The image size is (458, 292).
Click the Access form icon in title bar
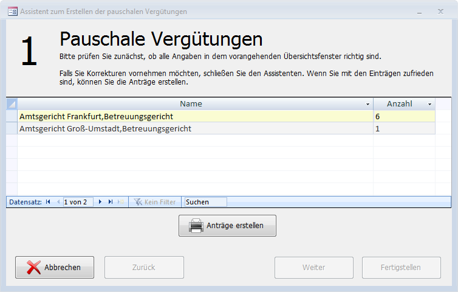click(x=12, y=12)
